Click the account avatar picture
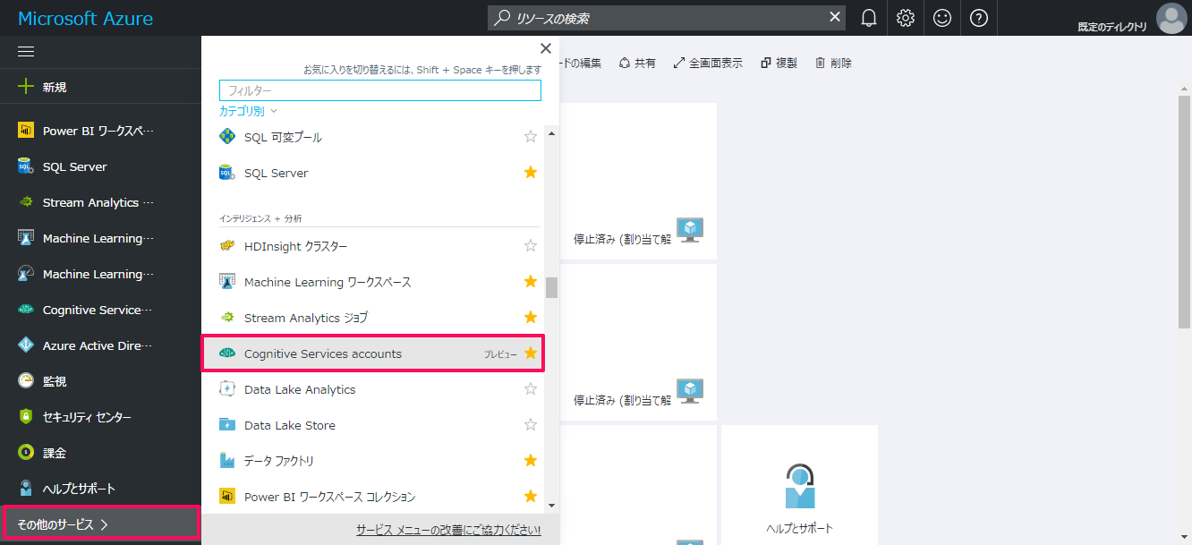This screenshot has height=545, width=1192. click(x=1171, y=18)
